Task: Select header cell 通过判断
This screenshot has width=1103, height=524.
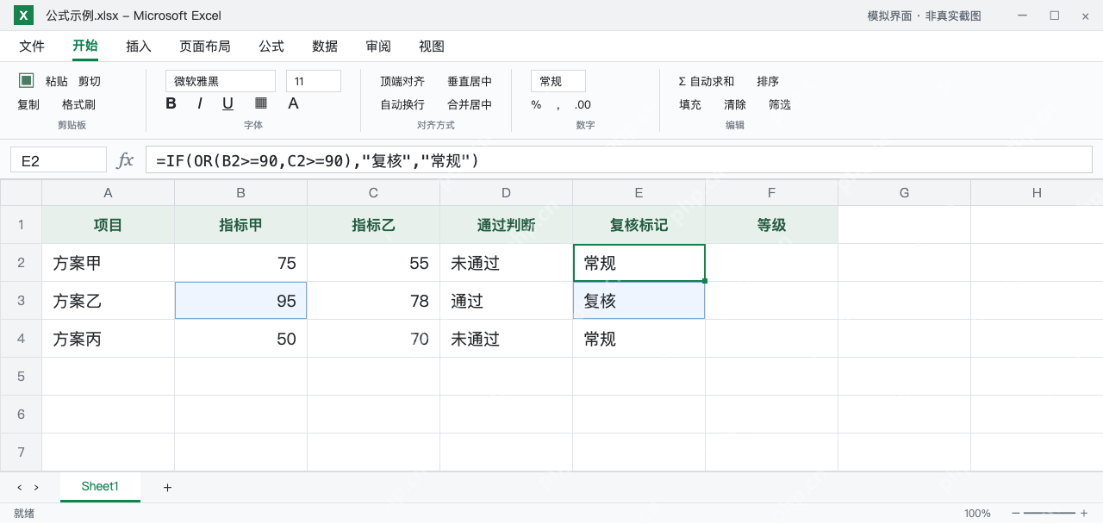Action: click(x=507, y=225)
